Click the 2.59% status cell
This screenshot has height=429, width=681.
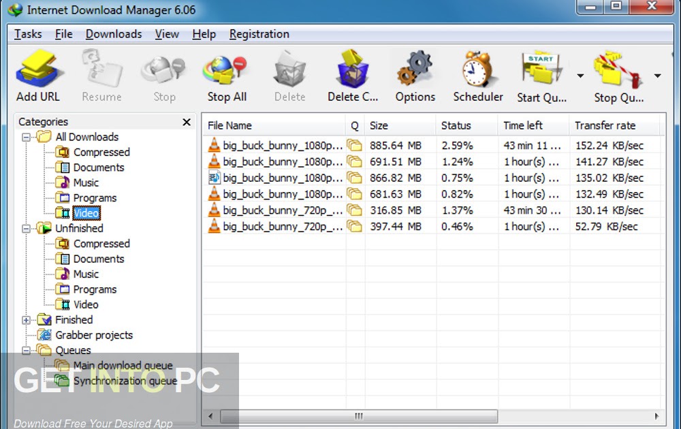(x=457, y=146)
